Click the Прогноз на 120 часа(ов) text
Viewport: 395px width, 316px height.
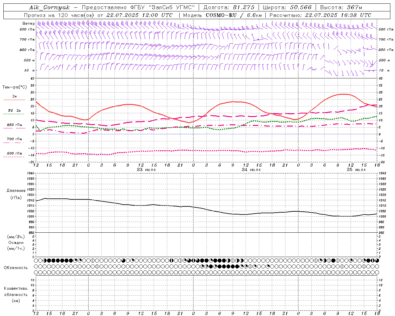tap(60, 15)
